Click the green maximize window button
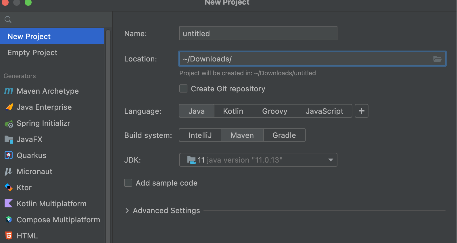This screenshot has width=457, height=243. (x=28, y=2)
